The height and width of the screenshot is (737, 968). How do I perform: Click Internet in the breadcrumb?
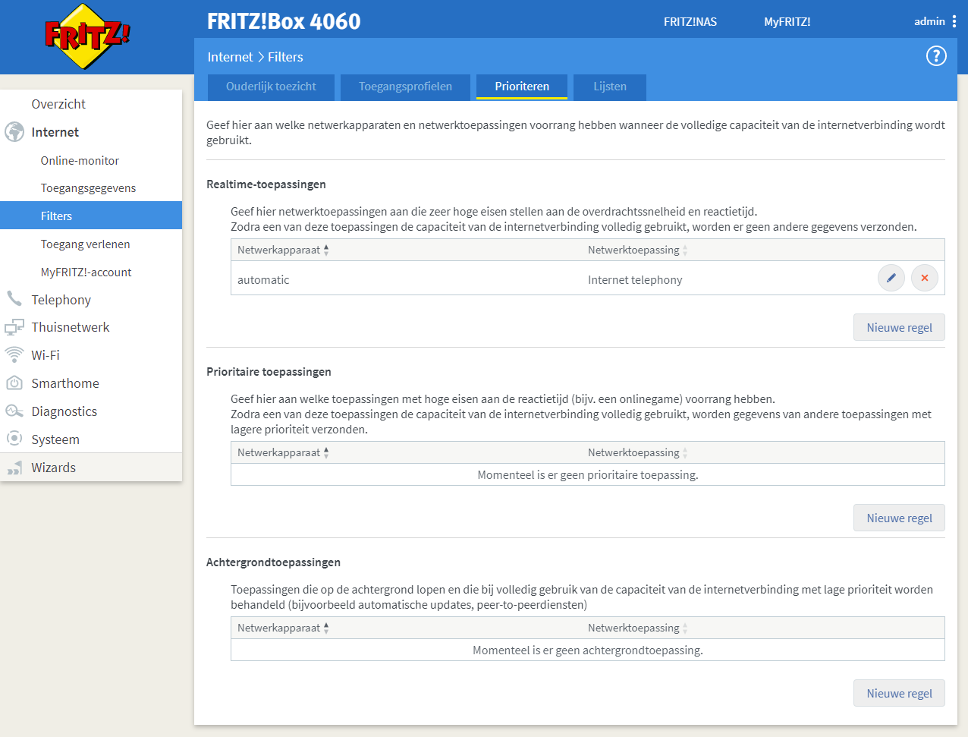click(x=230, y=57)
